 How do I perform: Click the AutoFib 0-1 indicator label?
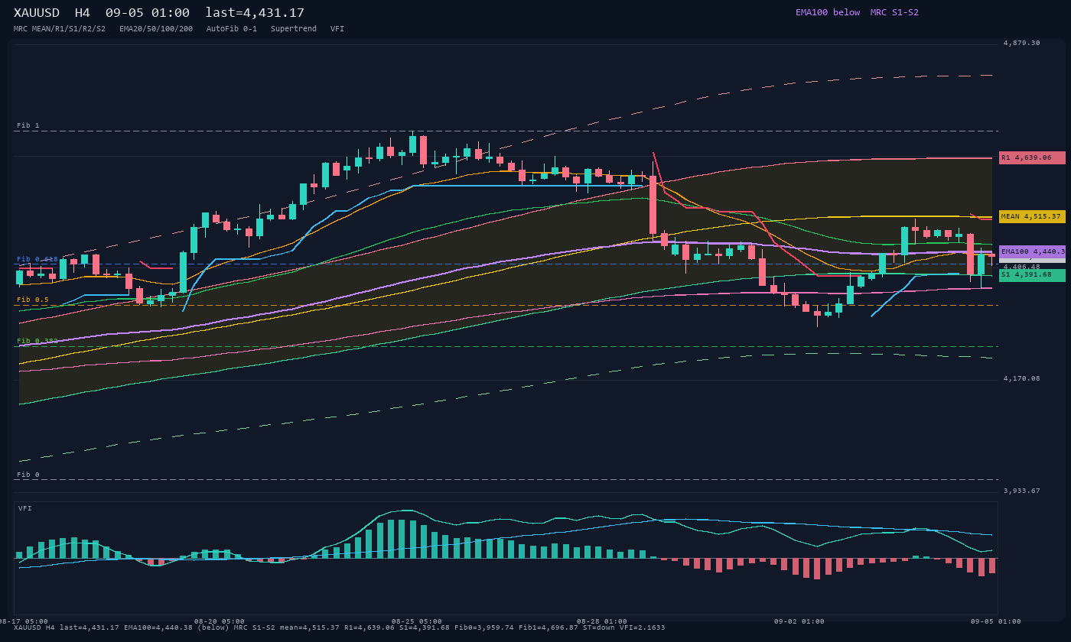pyautogui.click(x=232, y=29)
